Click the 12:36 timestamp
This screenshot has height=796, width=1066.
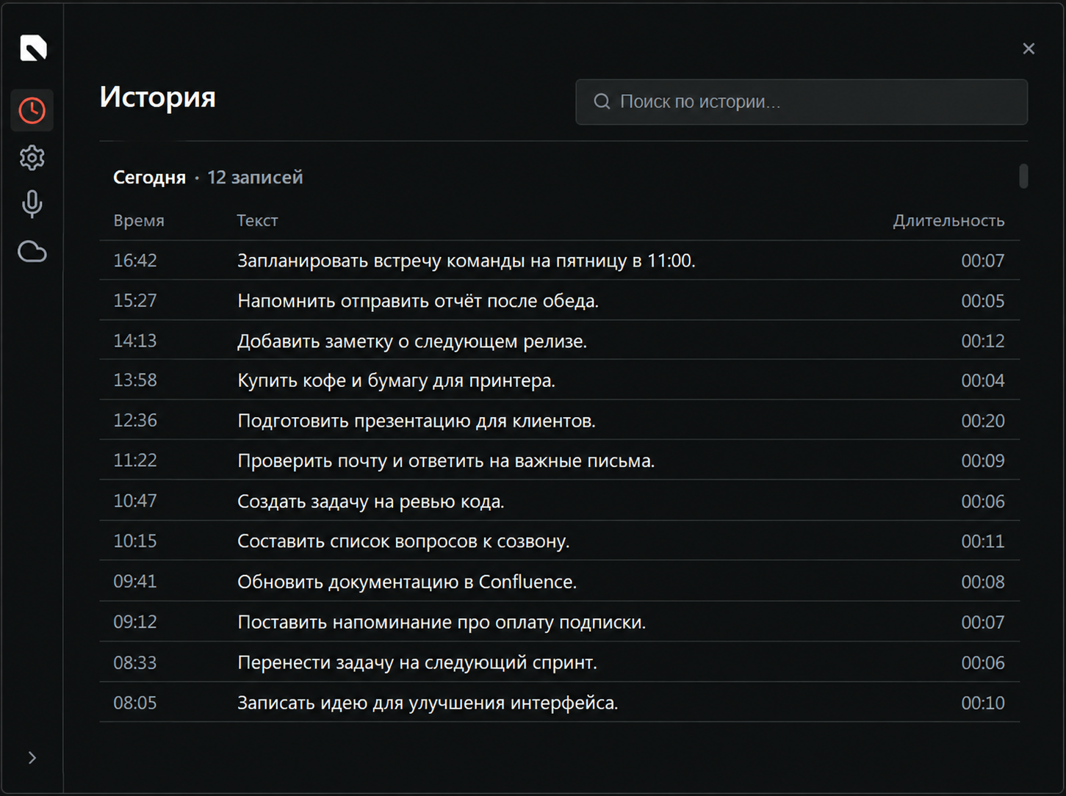(x=135, y=421)
